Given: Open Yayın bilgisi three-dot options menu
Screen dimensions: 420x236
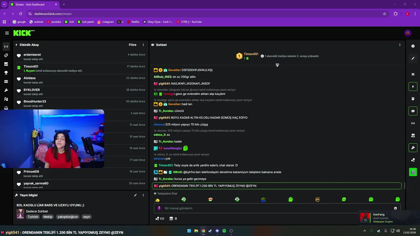Looking at the screenshot, I should click(143, 195).
